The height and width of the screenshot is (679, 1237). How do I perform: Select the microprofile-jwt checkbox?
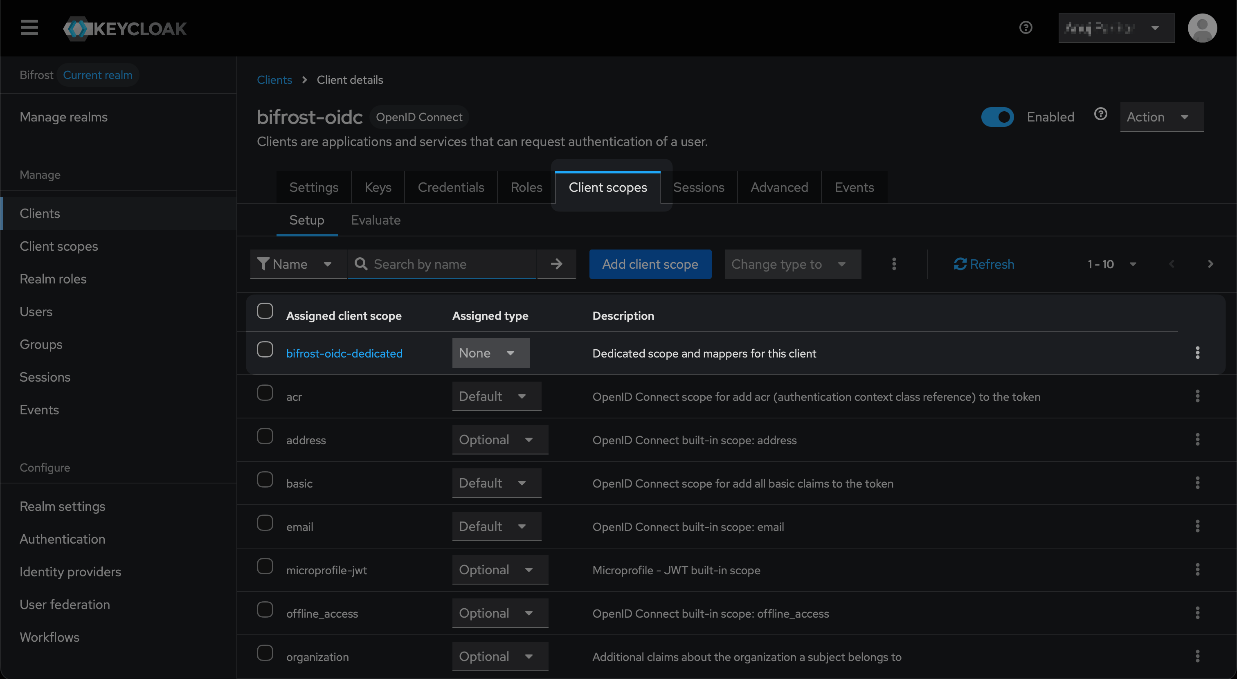265,566
